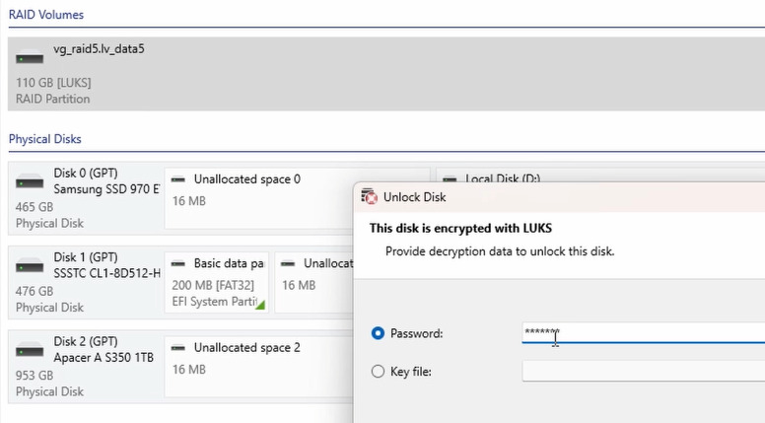Image resolution: width=765 pixels, height=423 pixels.
Task: Click the Disk 2 Apacer drive icon
Action: coord(30,350)
